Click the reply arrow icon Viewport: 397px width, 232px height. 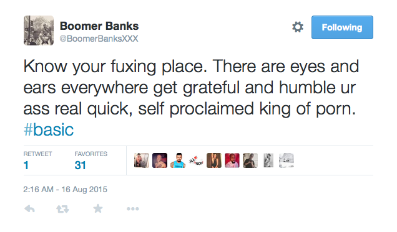[29, 208]
